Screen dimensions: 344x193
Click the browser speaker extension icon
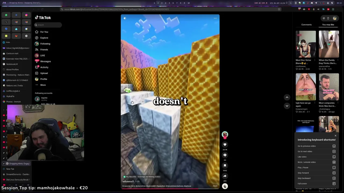coord(318,9)
